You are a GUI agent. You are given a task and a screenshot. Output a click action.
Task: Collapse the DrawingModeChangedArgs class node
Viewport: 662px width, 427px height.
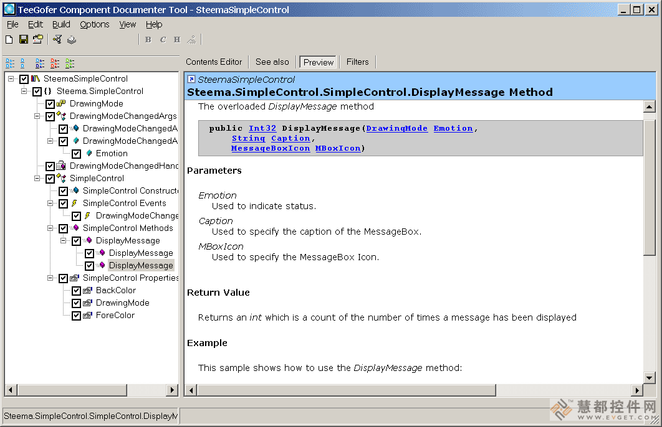tap(37, 116)
